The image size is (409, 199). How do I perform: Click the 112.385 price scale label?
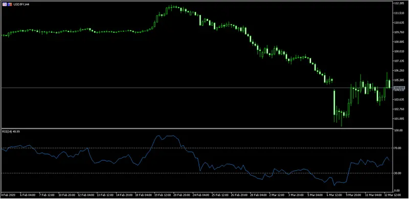tap(399, 4)
